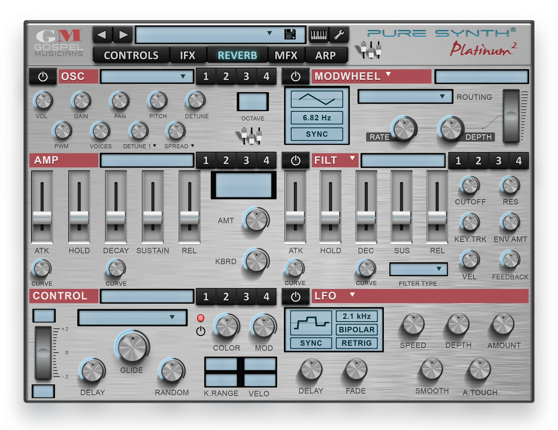Open the FILTER TYPE dropdown
Screen dimensions: 558x430
pyautogui.click(x=419, y=270)
